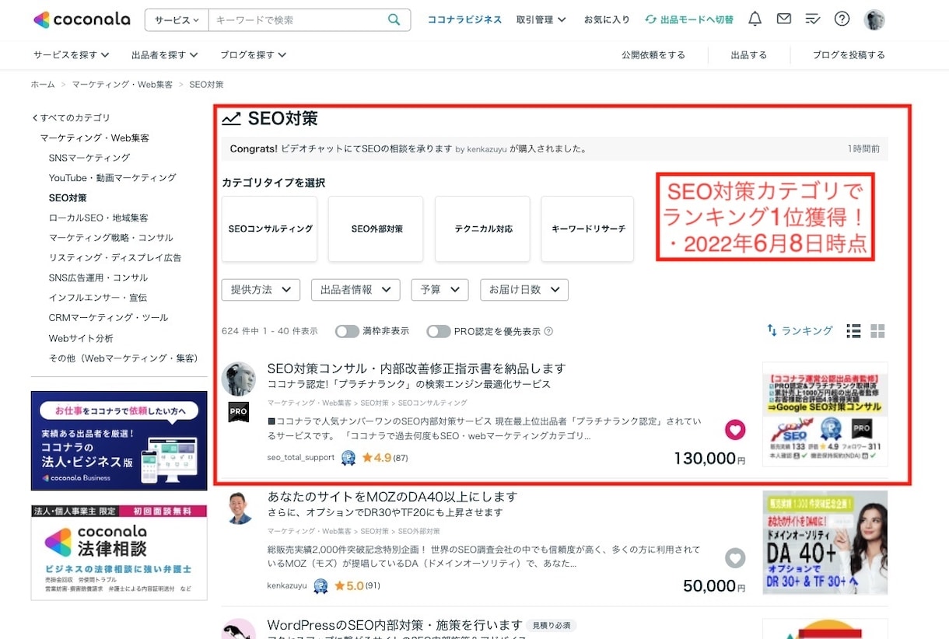Viewport: 949px width, 639px height.
Task: Click PRO認定 help question icon
Action: (x=548, y=331)
